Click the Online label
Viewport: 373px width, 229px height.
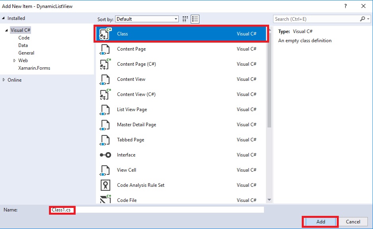(14, 80)
